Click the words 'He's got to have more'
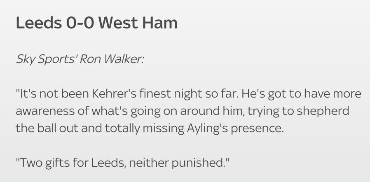Screen dimensions: 370x182 point(301,94)
